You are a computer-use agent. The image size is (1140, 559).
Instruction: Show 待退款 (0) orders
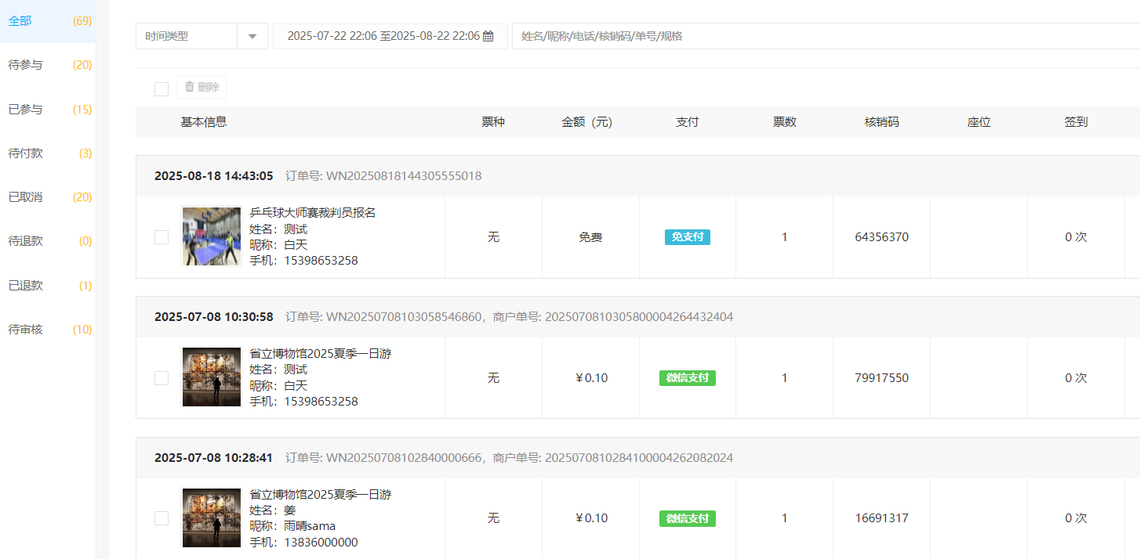pyautogui.click(x=48, y=241)
